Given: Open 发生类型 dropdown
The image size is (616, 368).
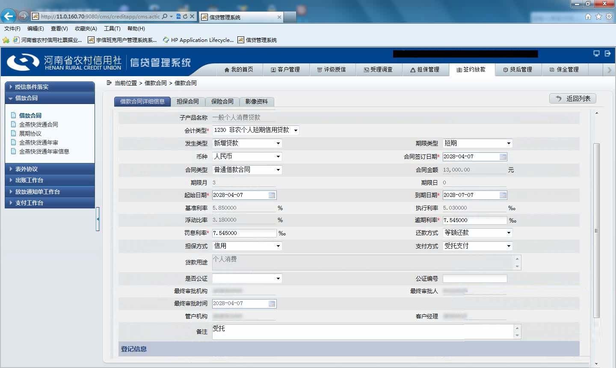Looking at the screenshot, I should pyautogui.click(x=247, y=143).
